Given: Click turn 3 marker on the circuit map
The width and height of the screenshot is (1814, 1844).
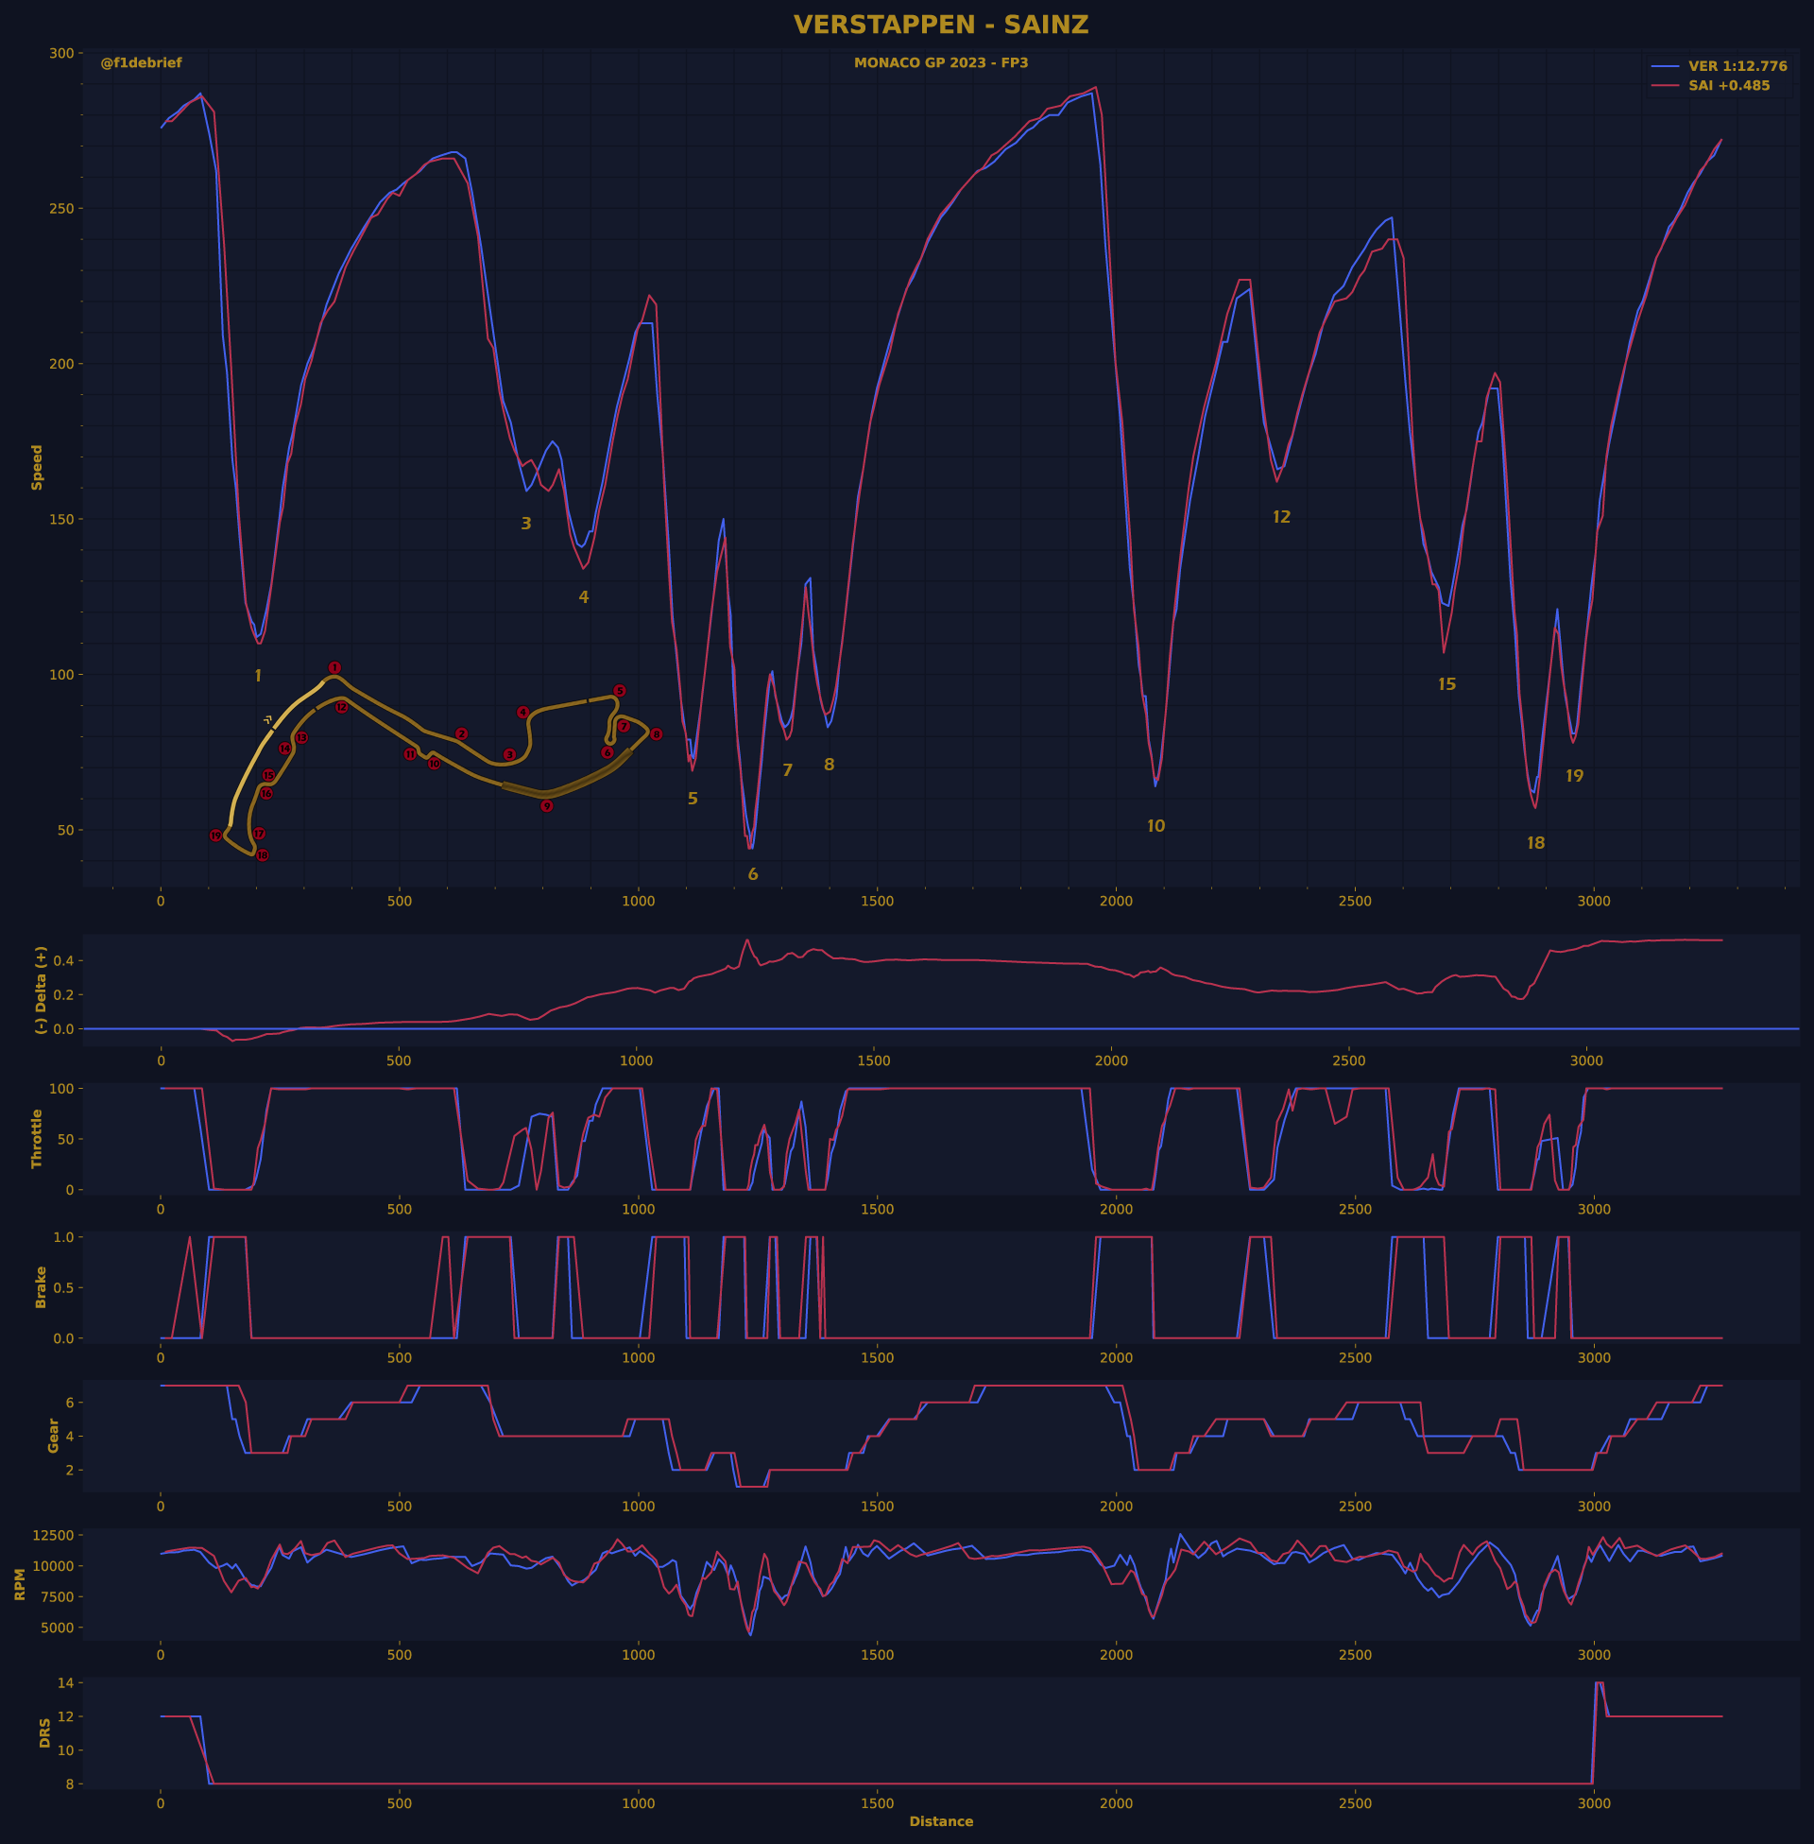Looking at the screenshot, I should [509, 755].
